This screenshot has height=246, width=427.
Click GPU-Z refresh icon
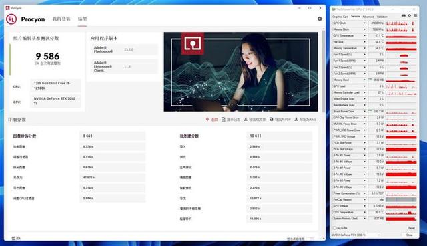point(409,16)
